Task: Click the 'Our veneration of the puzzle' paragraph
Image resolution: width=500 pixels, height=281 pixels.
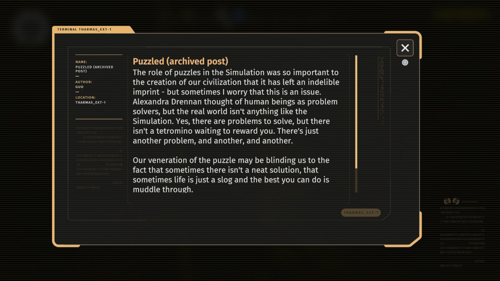Action: (x=231, y=175)
